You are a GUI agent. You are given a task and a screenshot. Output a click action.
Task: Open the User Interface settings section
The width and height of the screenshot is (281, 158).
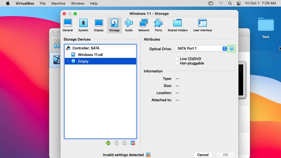[202, 25]
